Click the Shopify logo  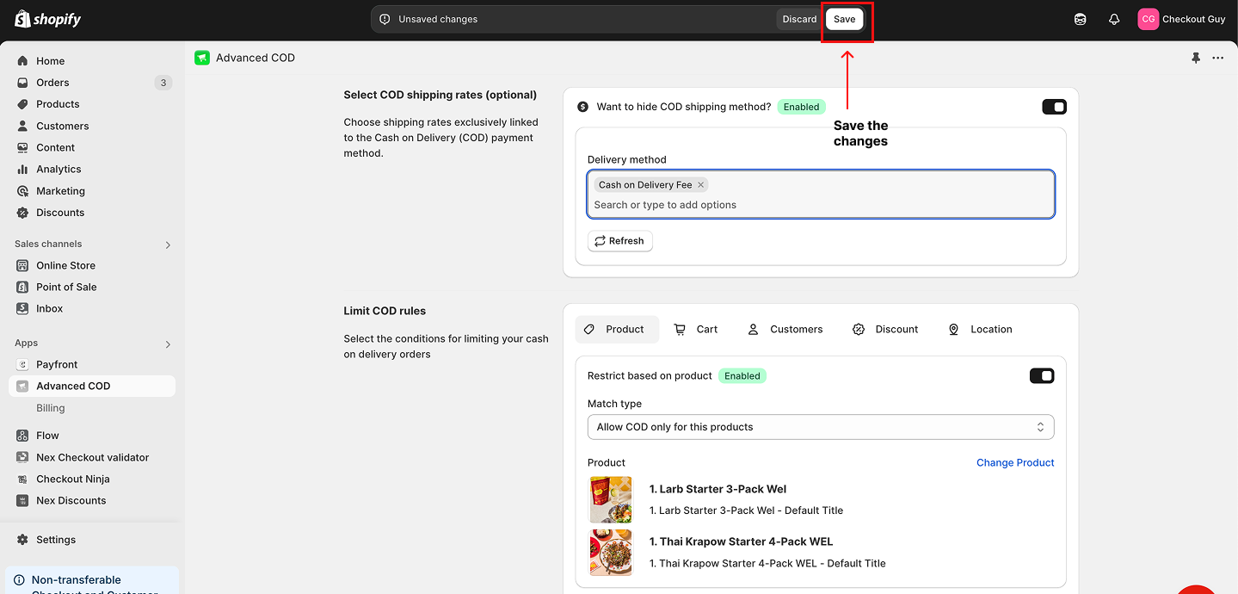coord(48,19)
